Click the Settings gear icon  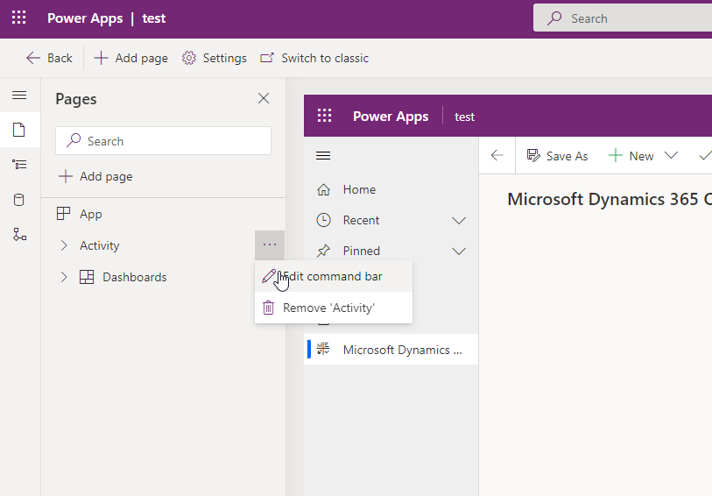[x=189, y=58]
